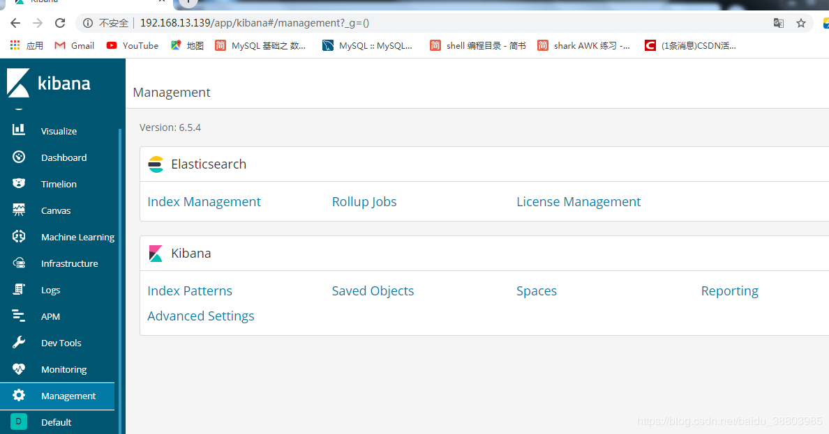Open the shell 编程目录 bookmark
Screen dimensions: 829x434
coord(477,45)
